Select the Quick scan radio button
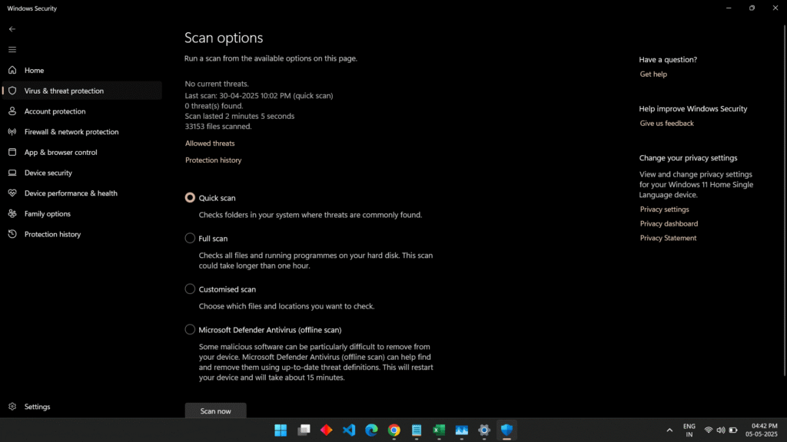This screenshot has width=787, height=442. click(190, 197)
